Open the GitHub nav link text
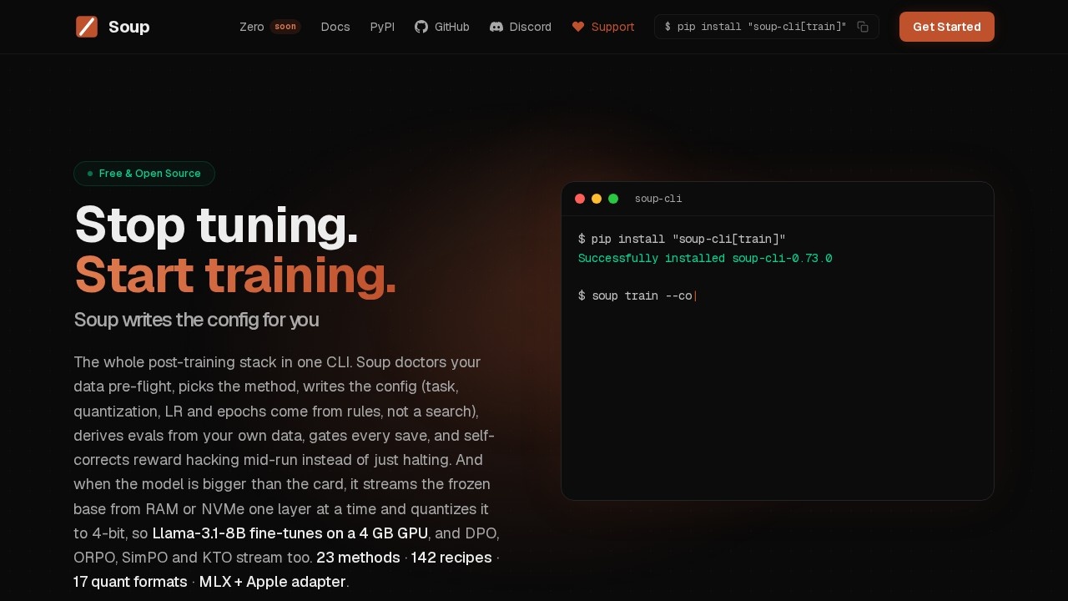 click(452, 27)
